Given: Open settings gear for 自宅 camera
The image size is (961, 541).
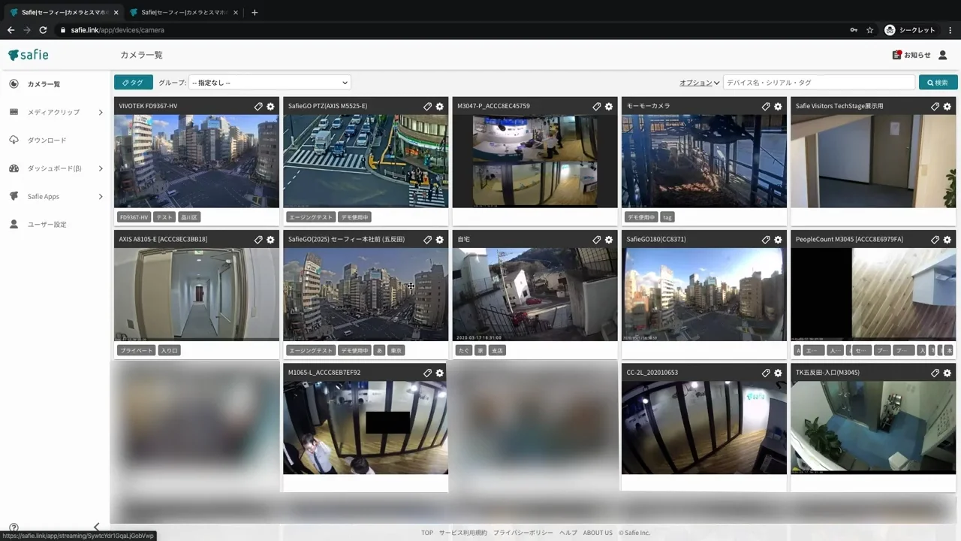Looking at the screenshot, I should (x=609, y=240).
